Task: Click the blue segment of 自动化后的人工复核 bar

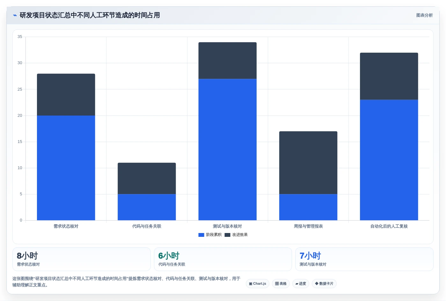Action: (x=389, y=160)
